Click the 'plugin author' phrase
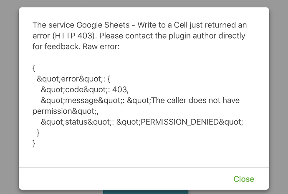The height and width of the screenshot is (194, 288). 192,36
